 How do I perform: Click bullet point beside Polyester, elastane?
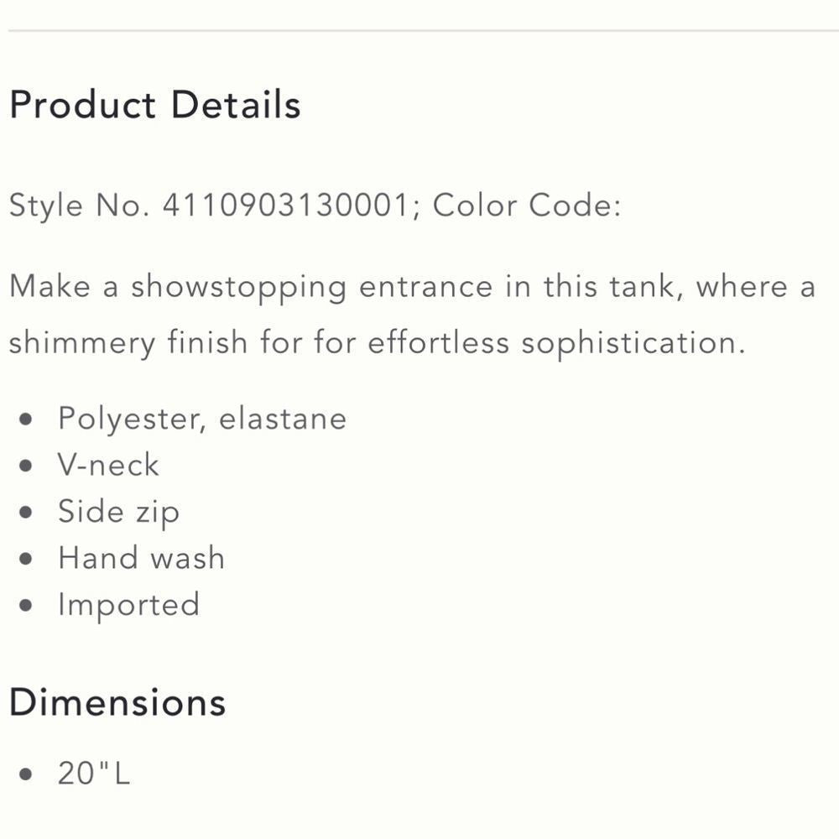point(29,419)
